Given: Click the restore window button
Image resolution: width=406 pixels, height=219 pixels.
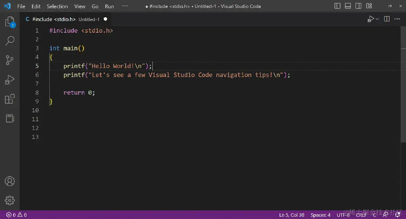Looking at the screenshot, I should coord(390,6).
